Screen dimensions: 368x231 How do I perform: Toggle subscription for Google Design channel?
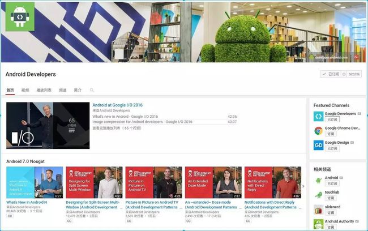[332, 148]
